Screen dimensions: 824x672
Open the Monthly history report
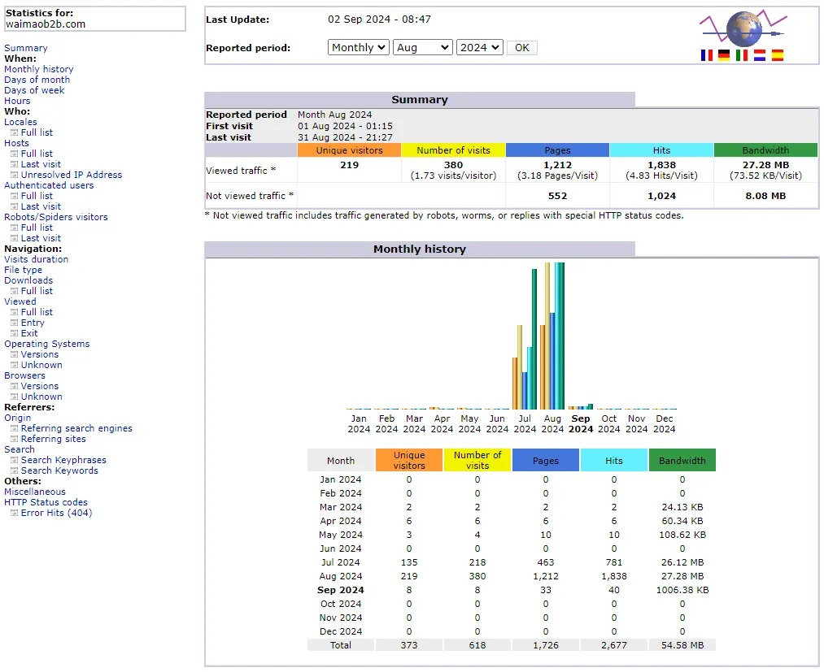click(x=38, y=68)
